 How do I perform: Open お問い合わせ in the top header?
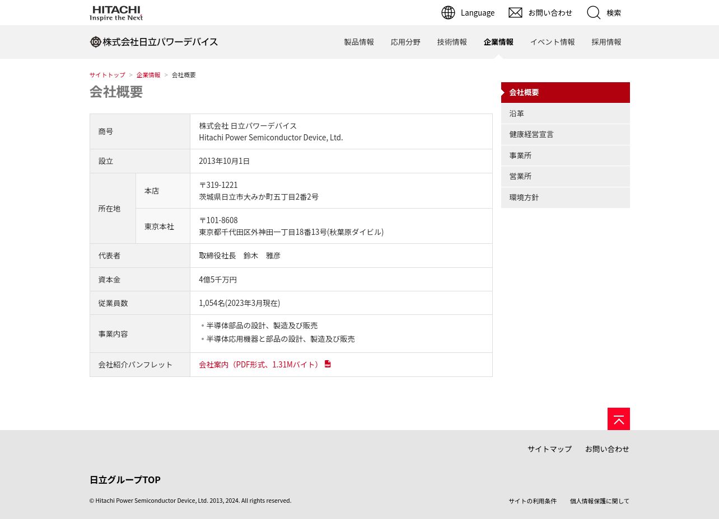550,13
